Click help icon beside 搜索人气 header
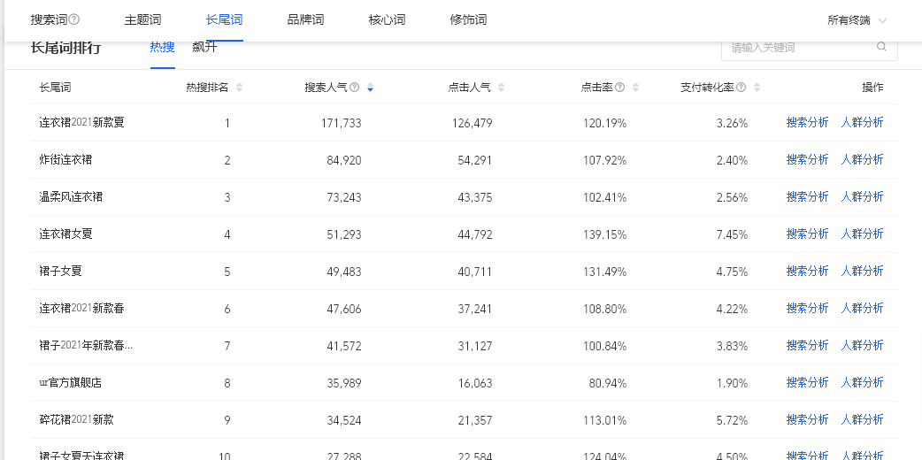The width and height of the screenshot is (922, 460). tap(355, 88)
